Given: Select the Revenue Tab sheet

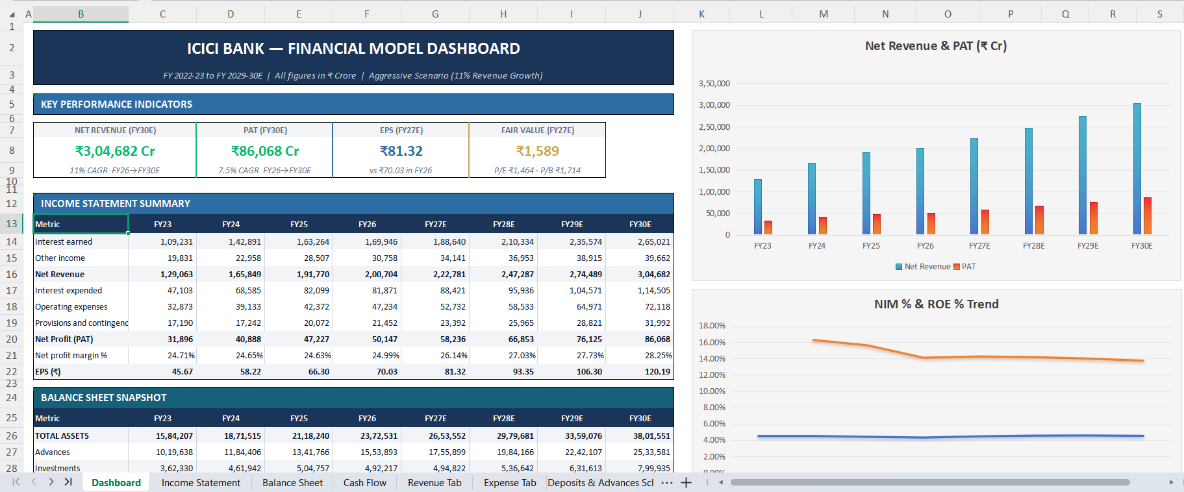Looking at the screenshot, I should pos(435,483).
